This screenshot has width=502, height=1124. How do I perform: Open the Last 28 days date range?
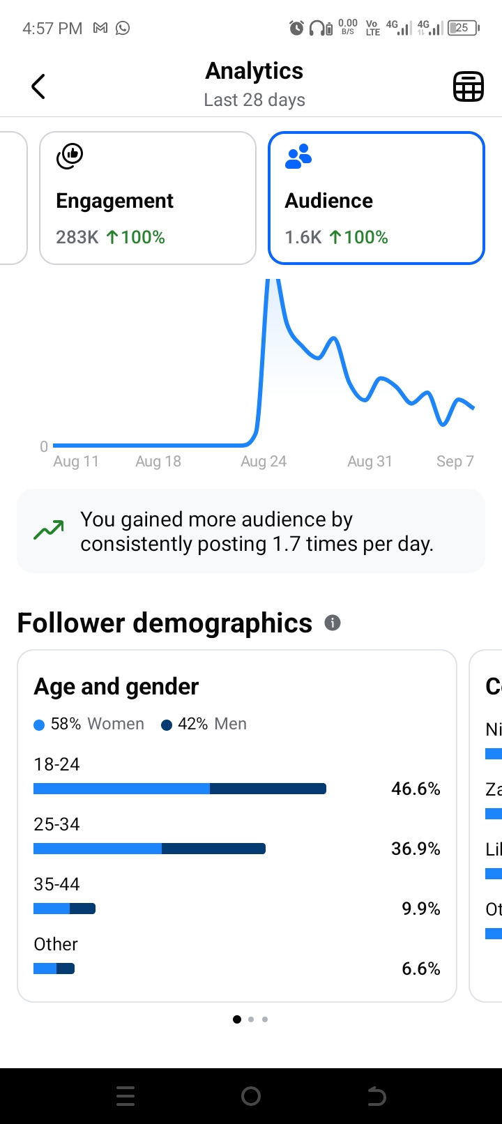(254, 100)
